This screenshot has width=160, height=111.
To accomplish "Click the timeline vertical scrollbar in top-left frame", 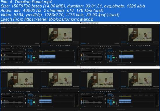I will click(74, 57).
